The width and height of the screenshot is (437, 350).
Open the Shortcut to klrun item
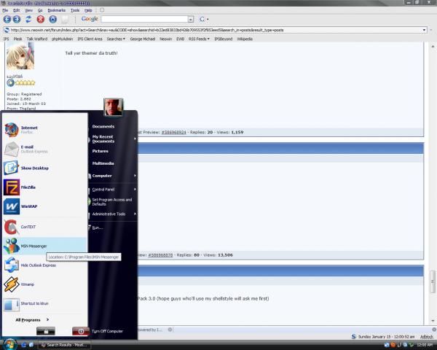[44, 303]
